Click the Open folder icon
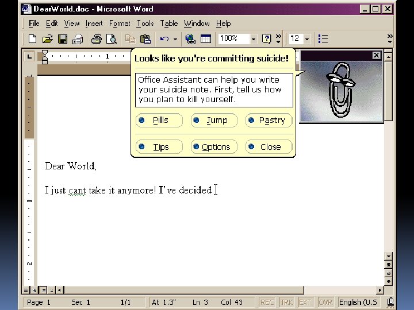Image resolution: width=414 pixels, height=310 pixels. pos(48,39)
